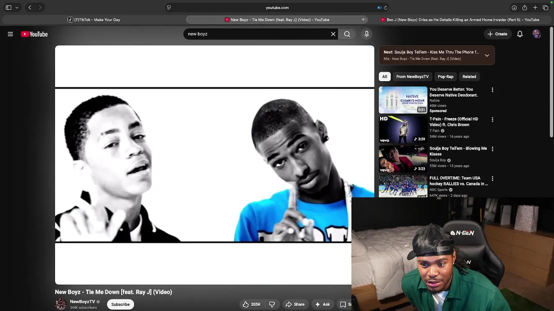Open Safari sidebar tab group dropdown
This screenshot has width=554, height=311.
pyautogui.click(x=17, y=7)
